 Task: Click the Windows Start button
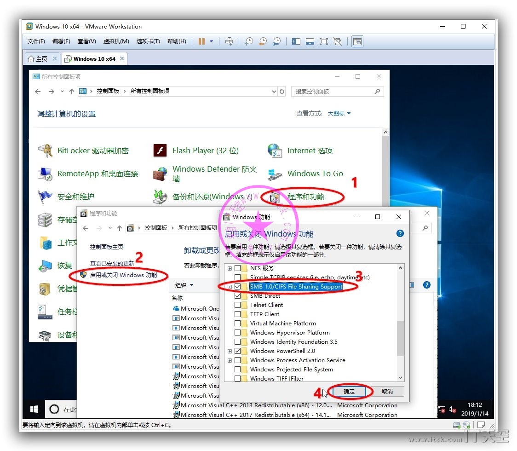[x=34, y=410]
